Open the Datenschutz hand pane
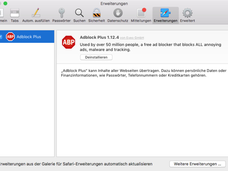 coord(118,15)
